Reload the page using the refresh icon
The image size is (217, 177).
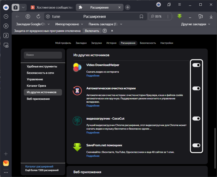38,16
